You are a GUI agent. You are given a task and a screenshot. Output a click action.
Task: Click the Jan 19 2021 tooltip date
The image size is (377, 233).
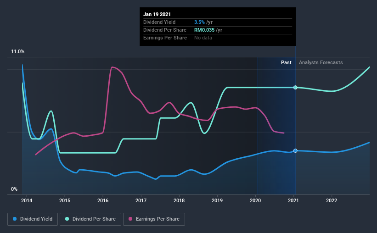tap(157, 14)
